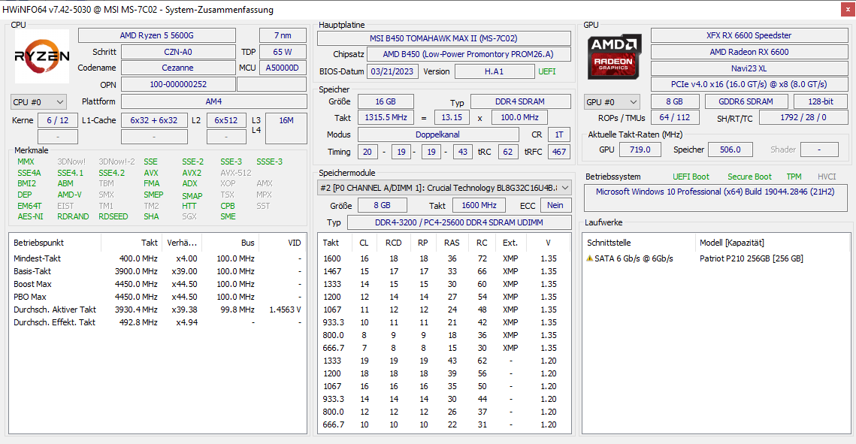Screen dimensions: 856x444
Task: Click the RCD column header
Action: coord(393,243)
